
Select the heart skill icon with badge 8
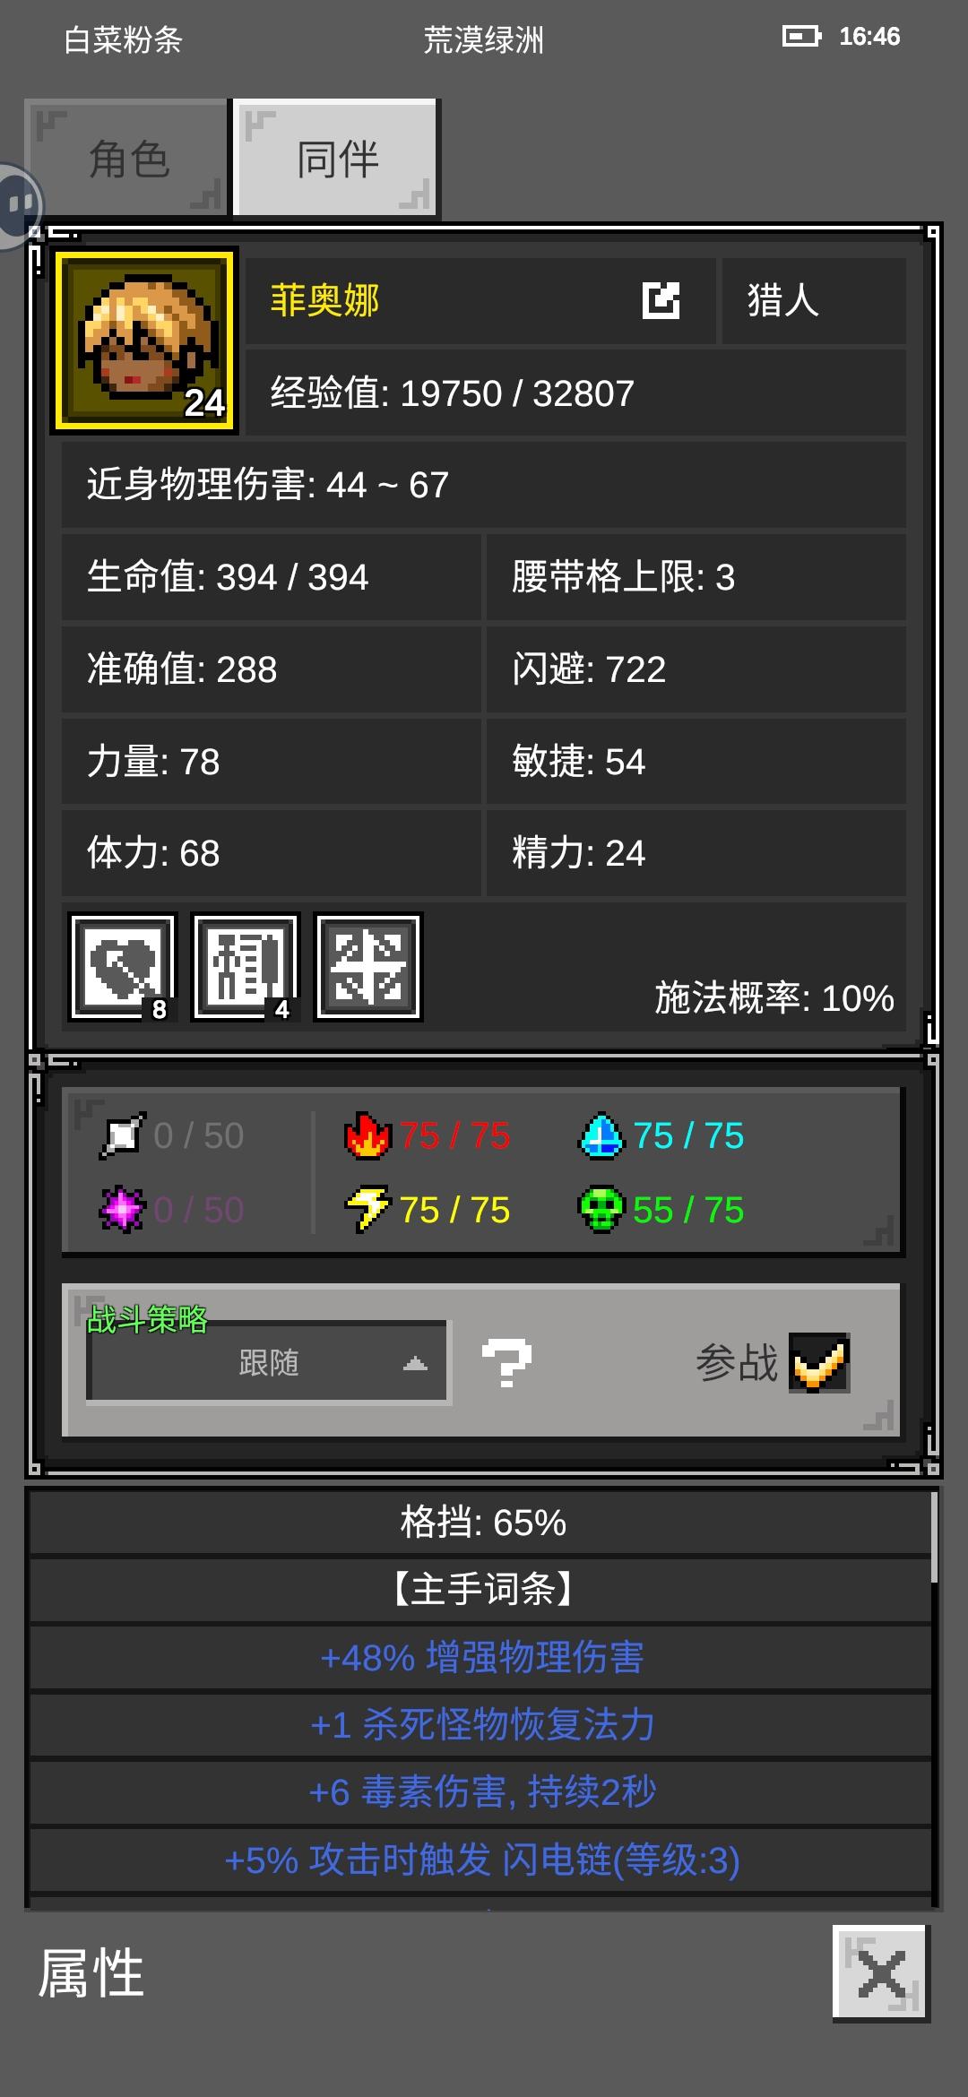coord(123,967)
